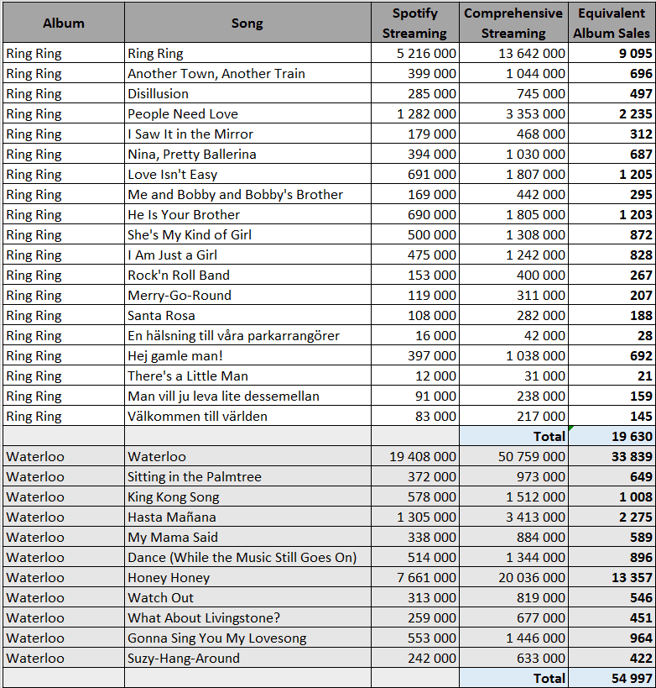Click Spotify streaming value 7 661 000
This screenshot has width=656, height=688.
tap(415, 578)
